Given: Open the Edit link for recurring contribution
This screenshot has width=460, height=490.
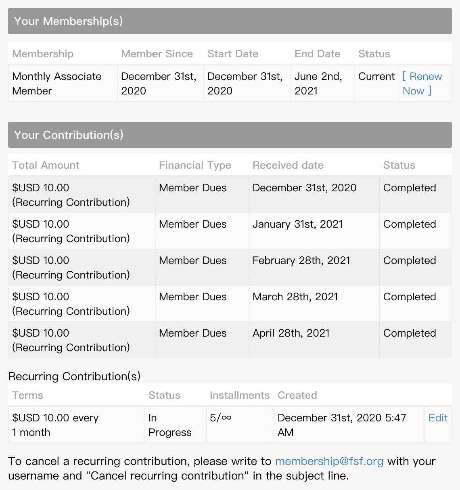Looking at the screenshot, I should (438, 418).
